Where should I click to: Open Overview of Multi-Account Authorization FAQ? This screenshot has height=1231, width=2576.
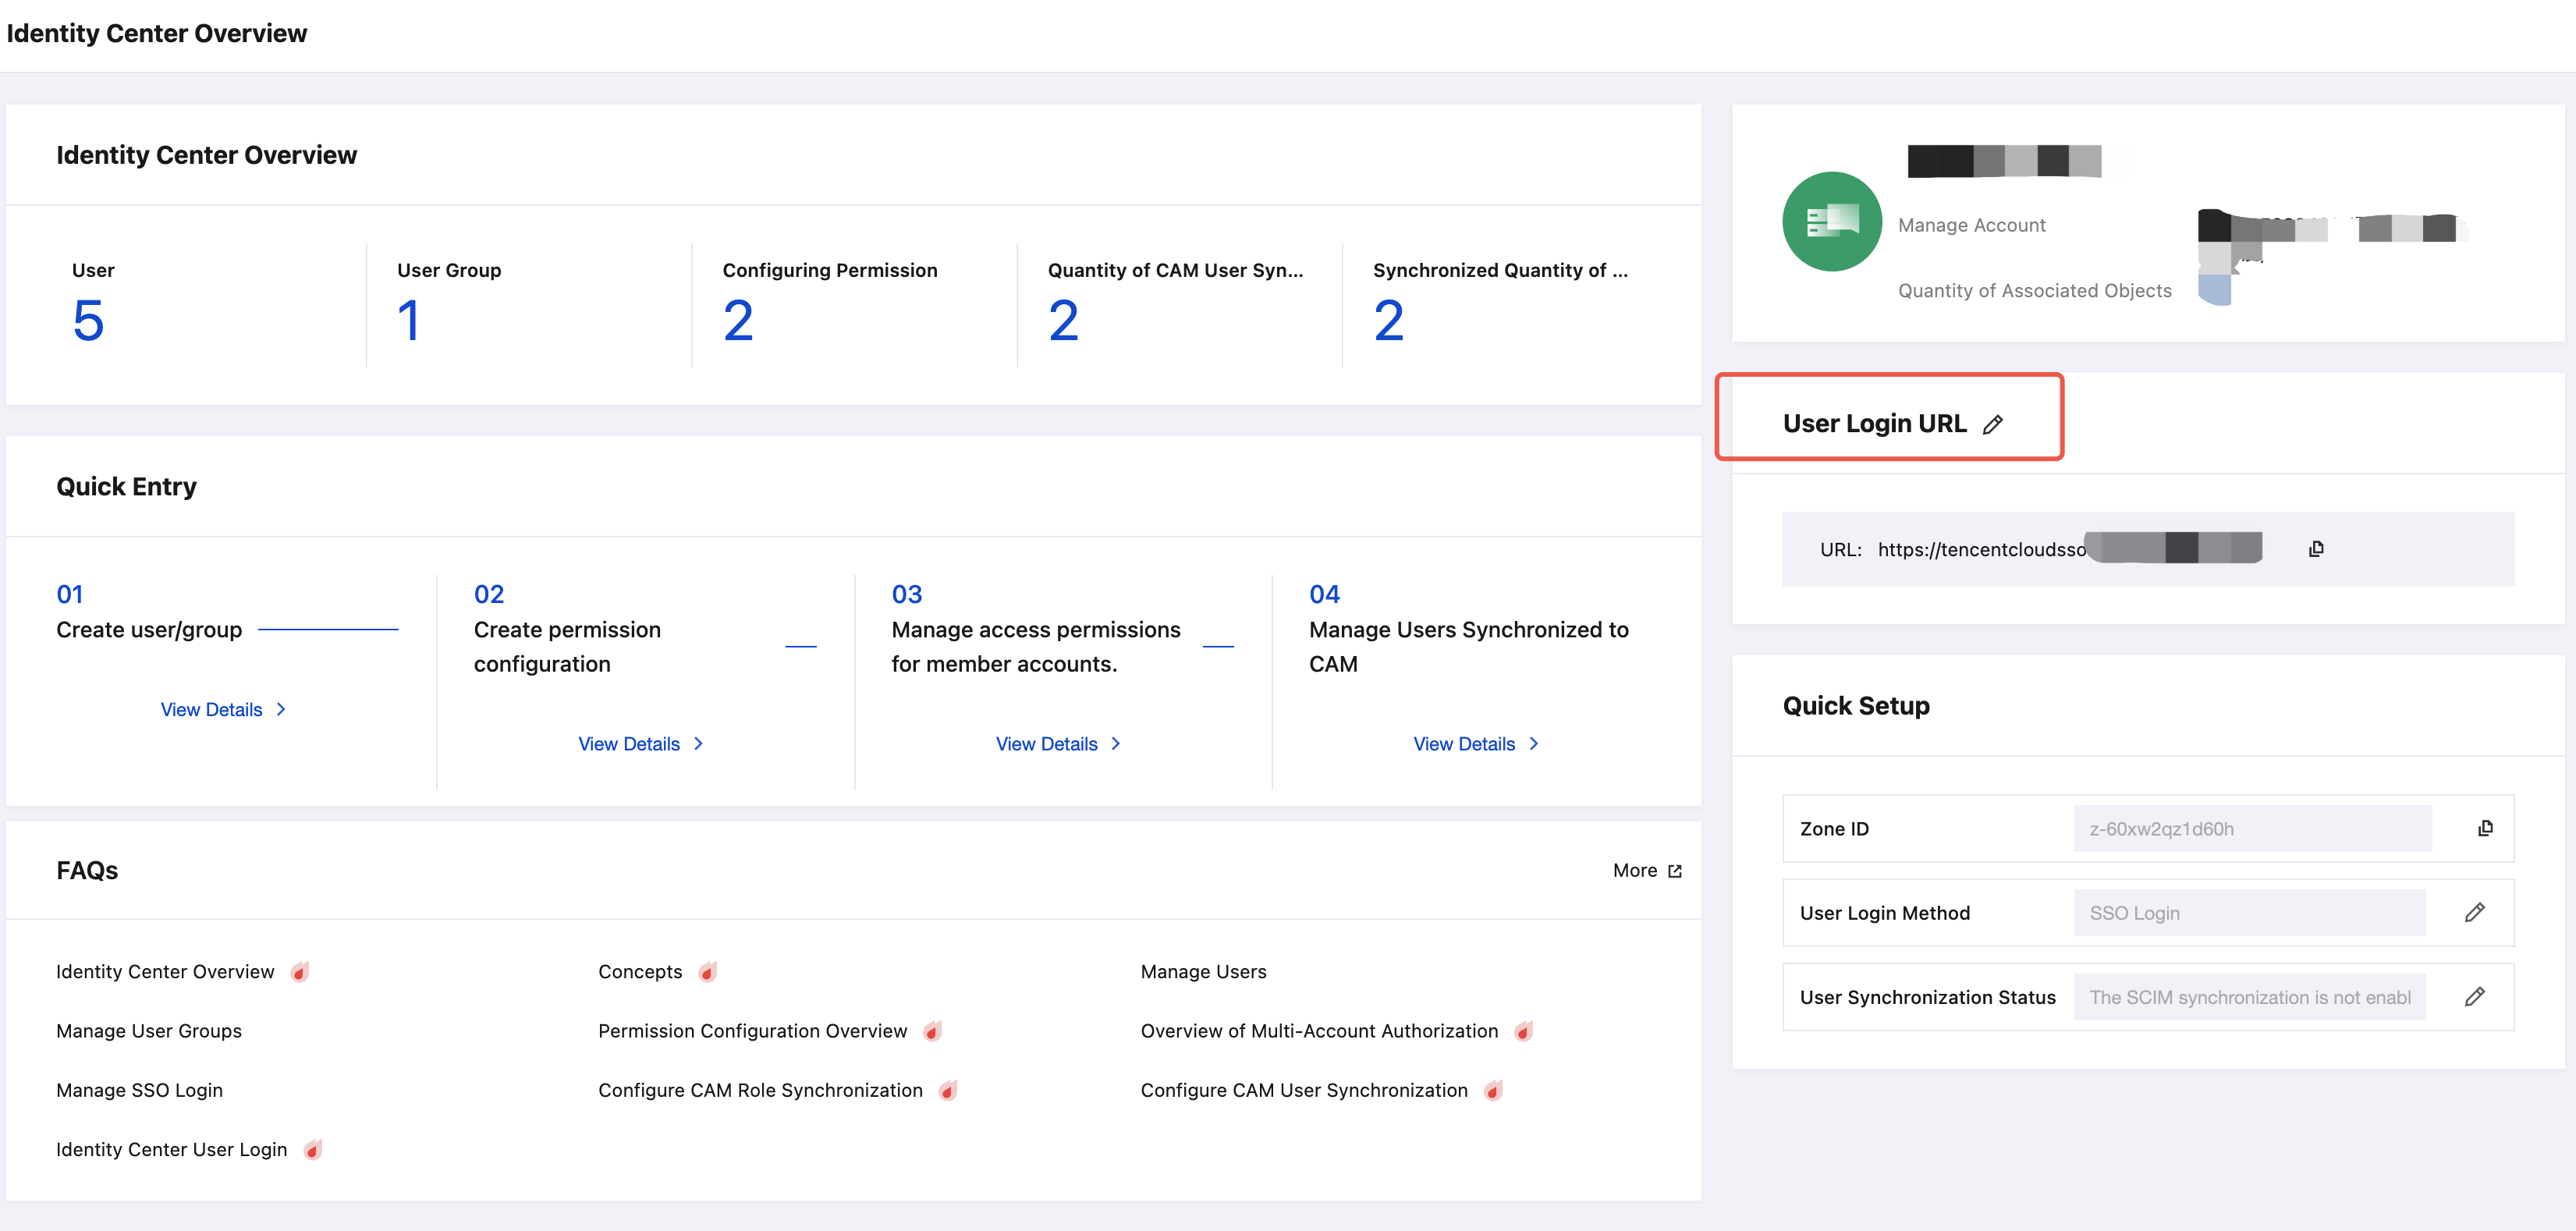[x=1319, y=1031]
